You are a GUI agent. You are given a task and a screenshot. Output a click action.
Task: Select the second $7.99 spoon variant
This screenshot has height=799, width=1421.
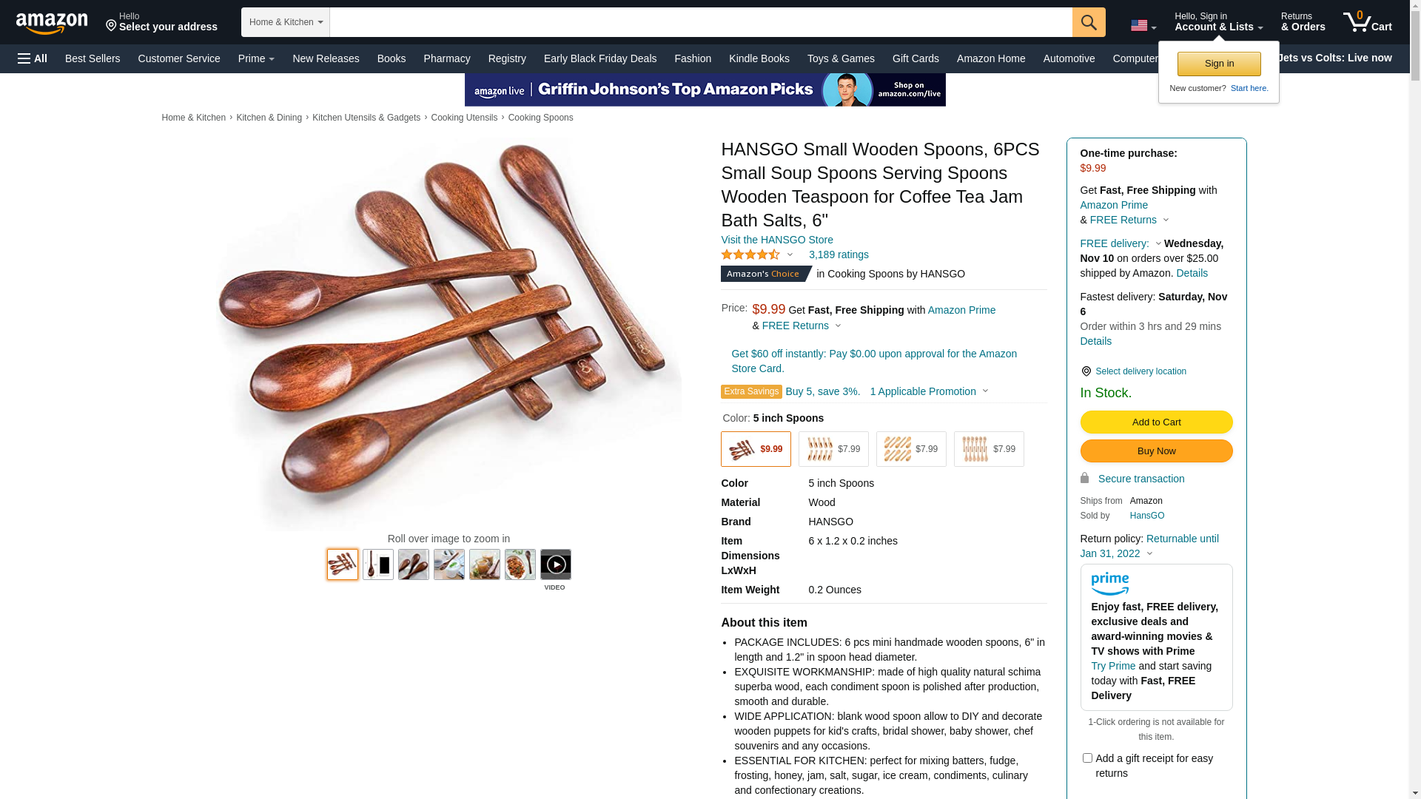pos(911,449)
